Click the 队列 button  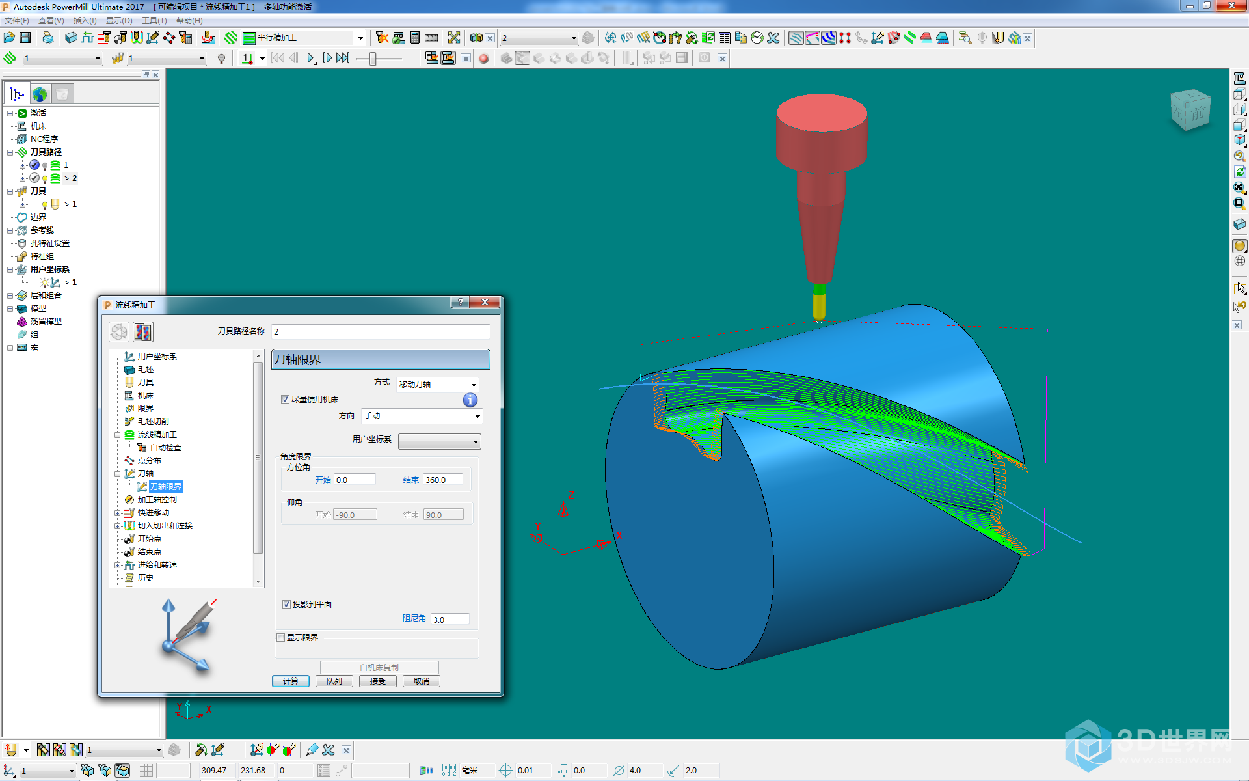tap(334, 681)
